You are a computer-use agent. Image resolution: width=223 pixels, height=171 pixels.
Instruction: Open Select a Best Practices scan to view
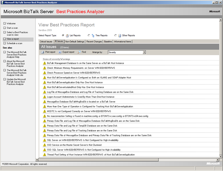[x=17, y=33]
